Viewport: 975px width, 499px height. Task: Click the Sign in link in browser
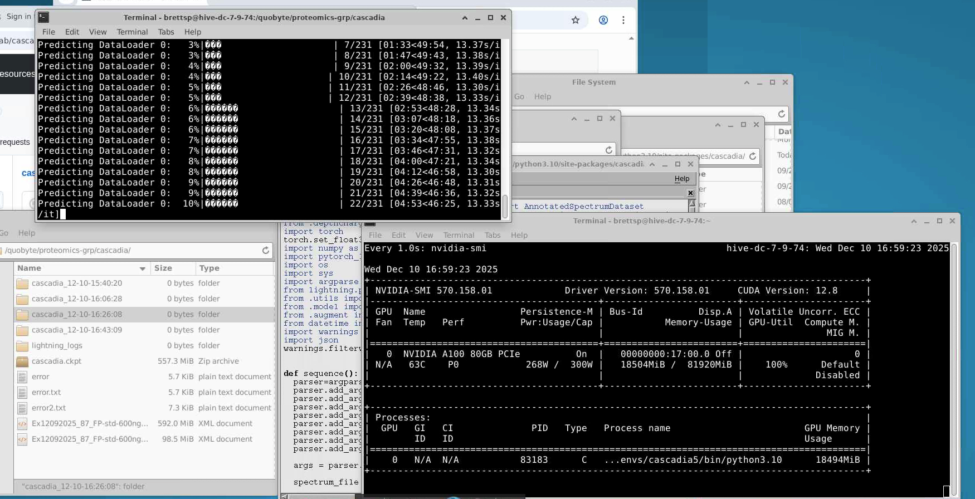coord(18,16)
